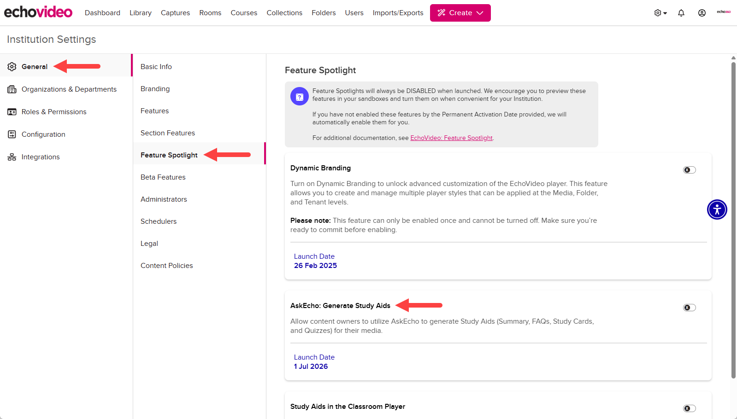Open Imports/Exports page
Viewport: 737px width, 419px height.
(398, 13)
